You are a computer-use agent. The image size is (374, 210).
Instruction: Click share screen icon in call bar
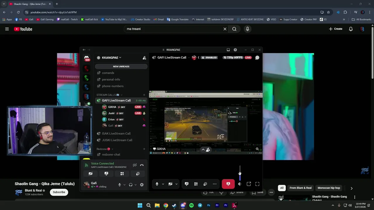tap(187, 184)
